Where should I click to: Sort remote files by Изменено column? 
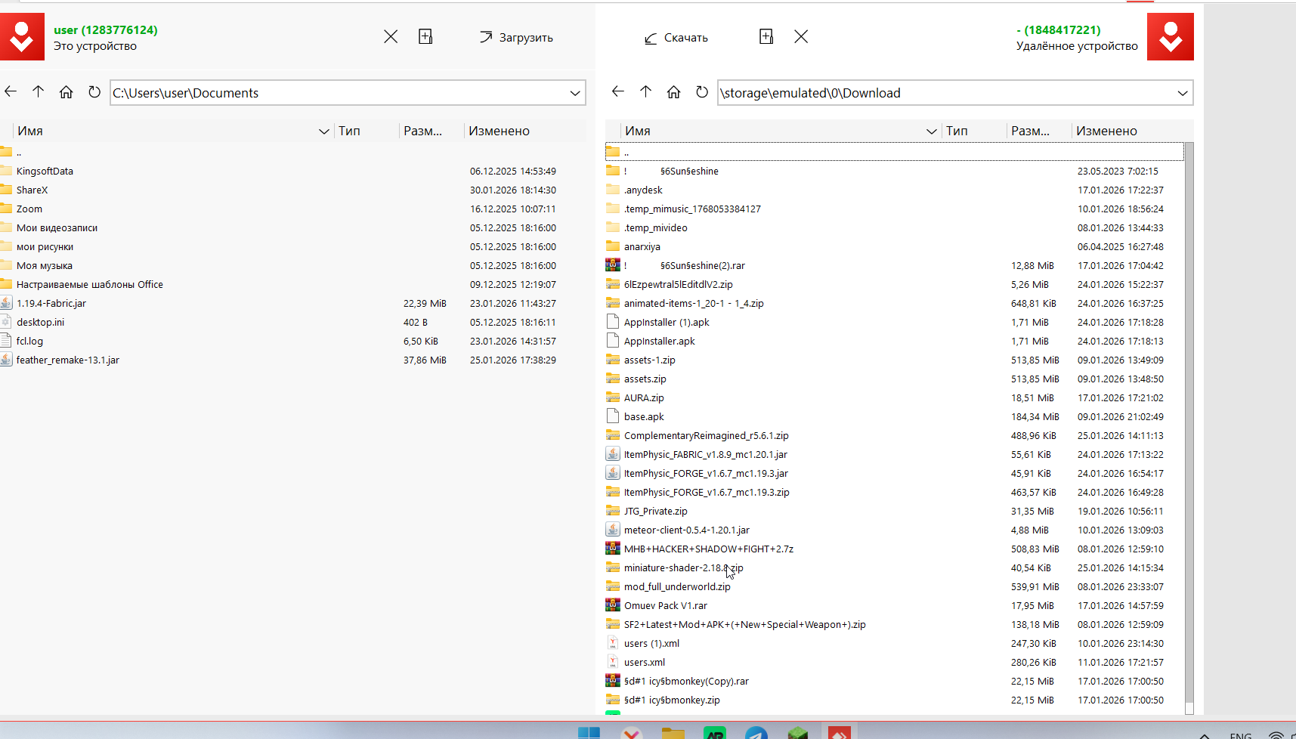tap(1106, 131)
